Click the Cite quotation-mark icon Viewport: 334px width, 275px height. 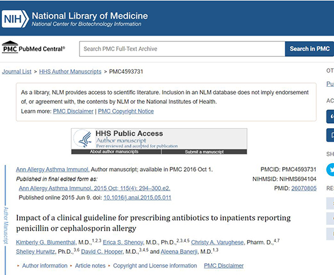click(330, 116)
